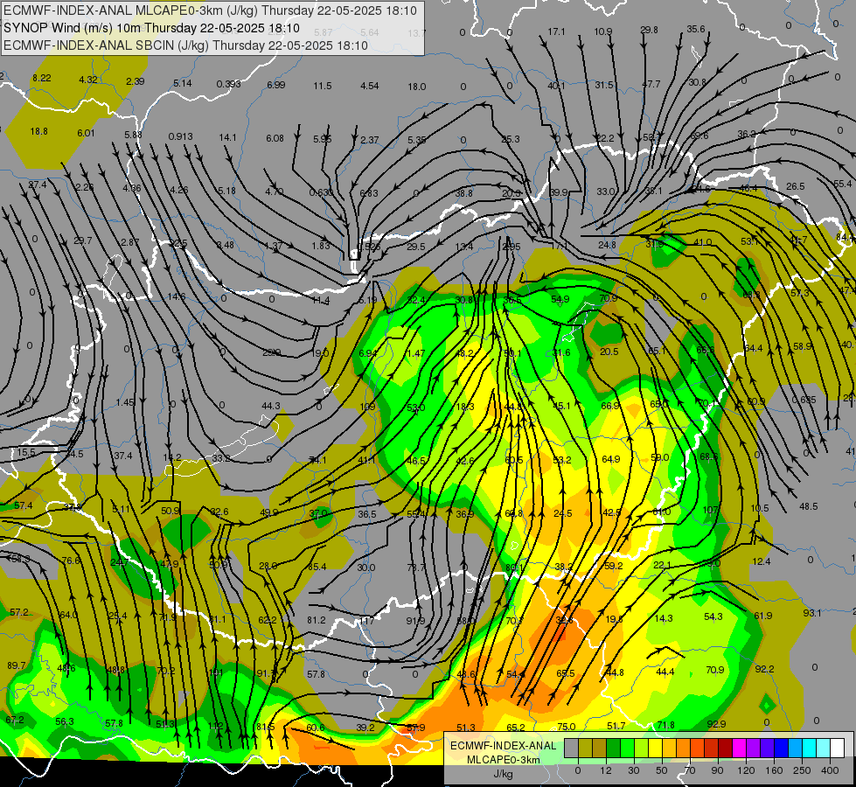Select the map value 91.9
The image size is (856, 787).
click(415, 621)
